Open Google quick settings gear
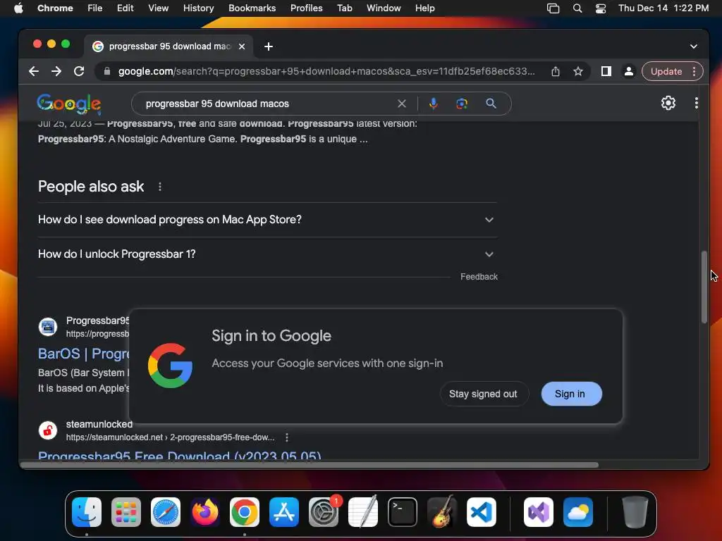Image resolution: width=722 pixels, height=541 pixels. 668,103
